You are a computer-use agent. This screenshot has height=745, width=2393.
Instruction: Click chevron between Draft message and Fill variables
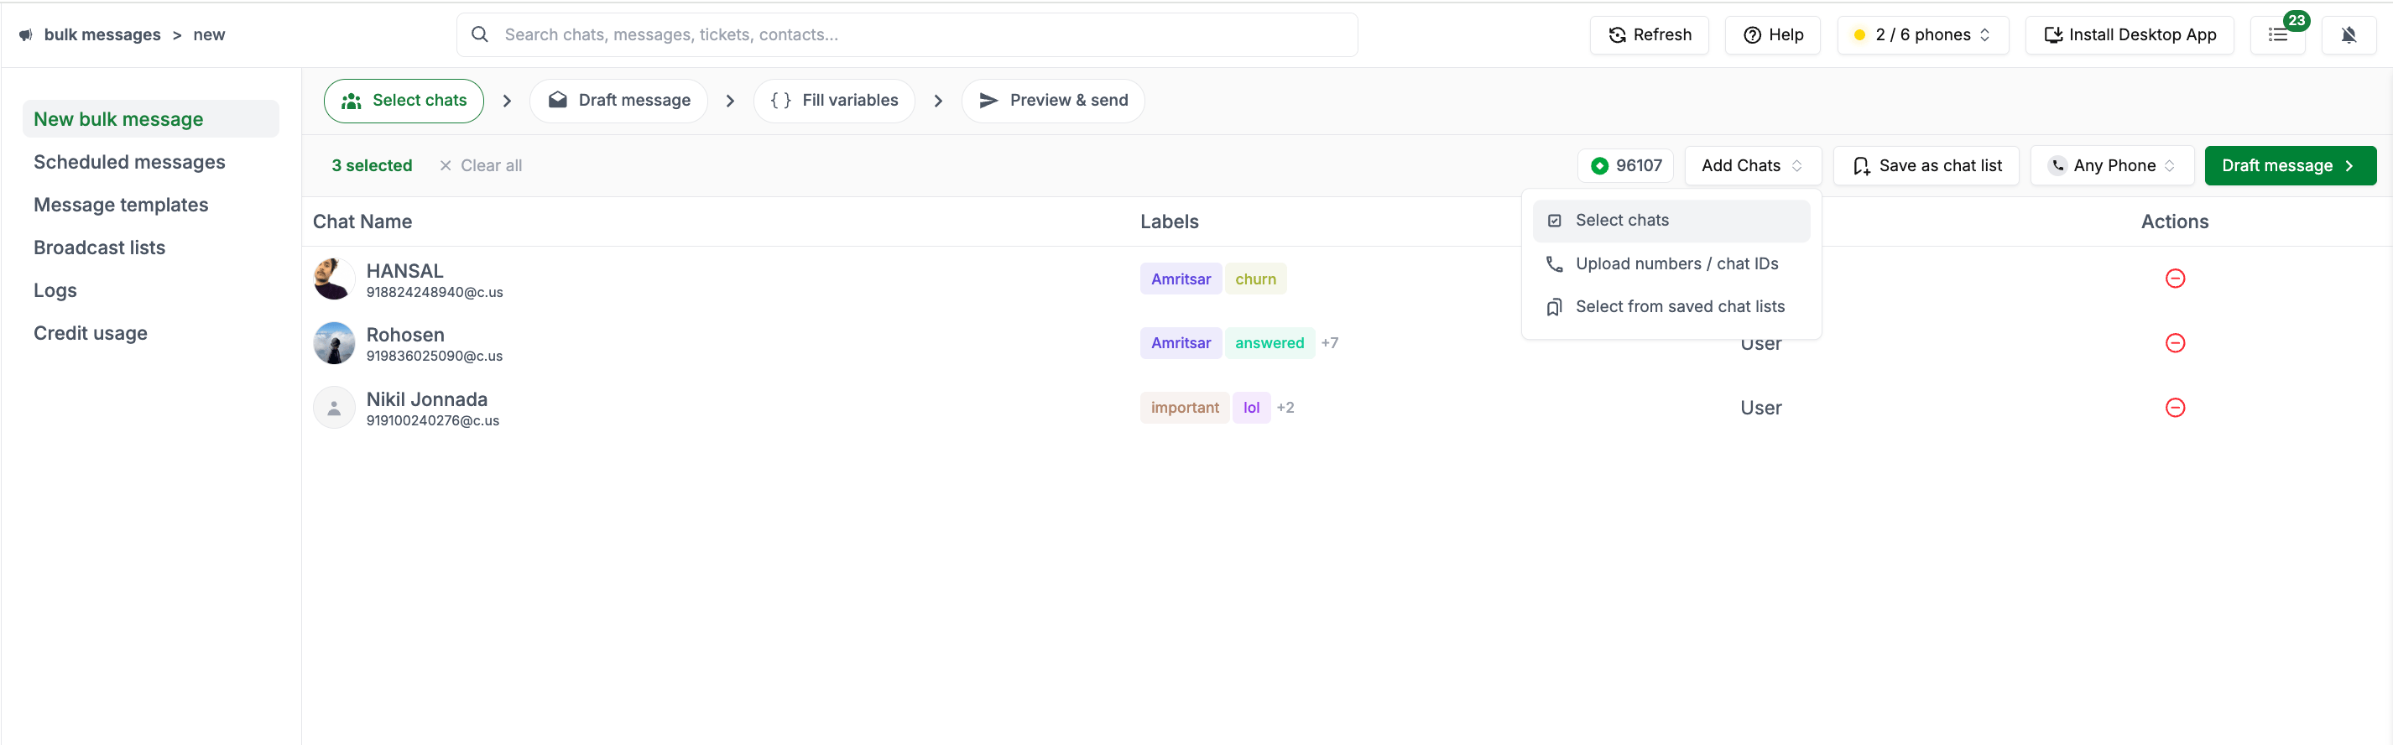(730, 101)
